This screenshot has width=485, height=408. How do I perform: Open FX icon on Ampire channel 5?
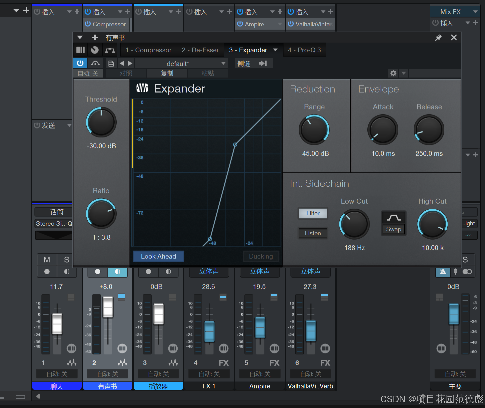274,363
